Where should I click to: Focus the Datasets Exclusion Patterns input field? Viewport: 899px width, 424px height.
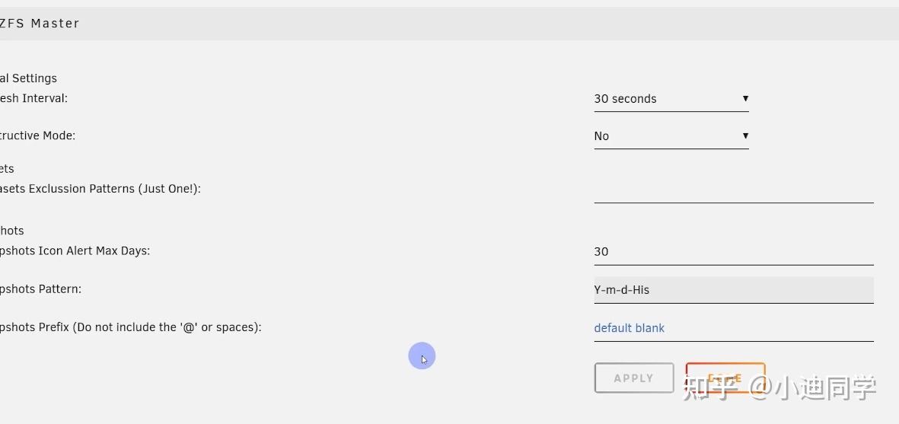(733, 190)
